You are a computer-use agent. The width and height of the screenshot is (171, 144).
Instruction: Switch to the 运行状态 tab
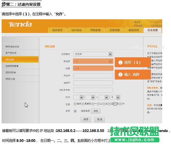click(76, 30)
